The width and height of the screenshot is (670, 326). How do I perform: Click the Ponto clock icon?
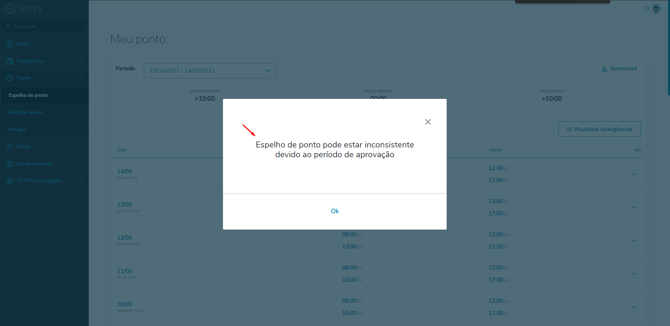pyautogui.click(x=9, y=78)
